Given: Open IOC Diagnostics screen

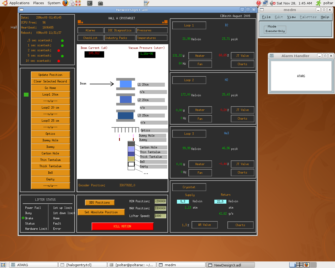Looking at the screenshot, I should [x=120, y=30].
